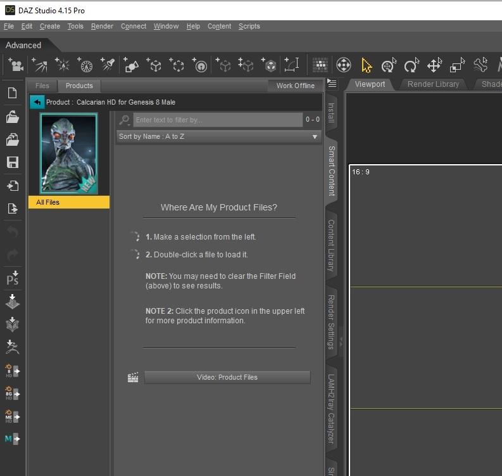Click the Save scene floppy disk icon
The image size is (502, 476).
13,162
